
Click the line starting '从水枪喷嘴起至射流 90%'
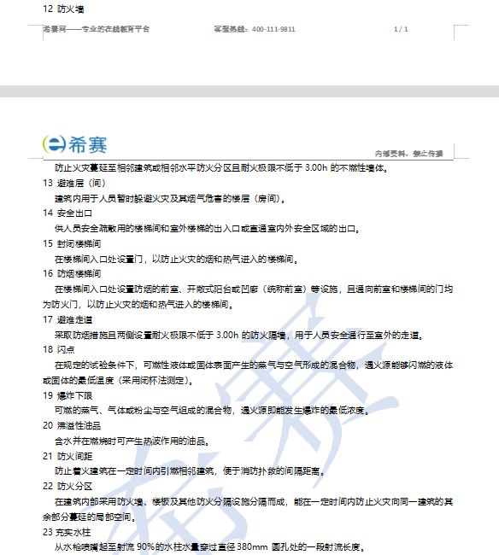coord(209,547)
